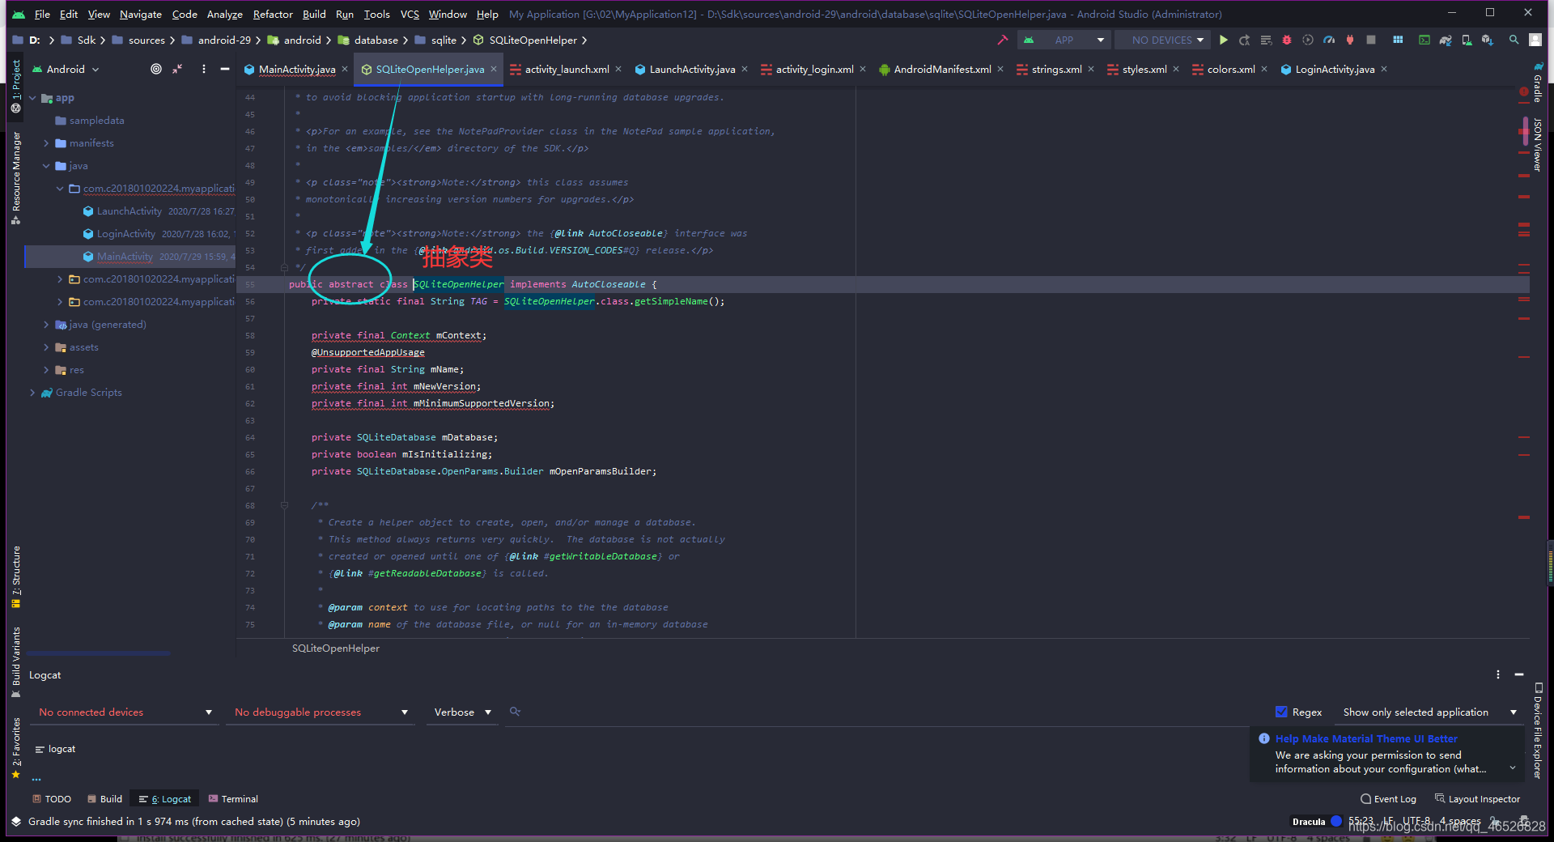Viewport: 1554px width, 842px height.
Task: Toggle the Terminal tool window button
Action: pos(233,799)
